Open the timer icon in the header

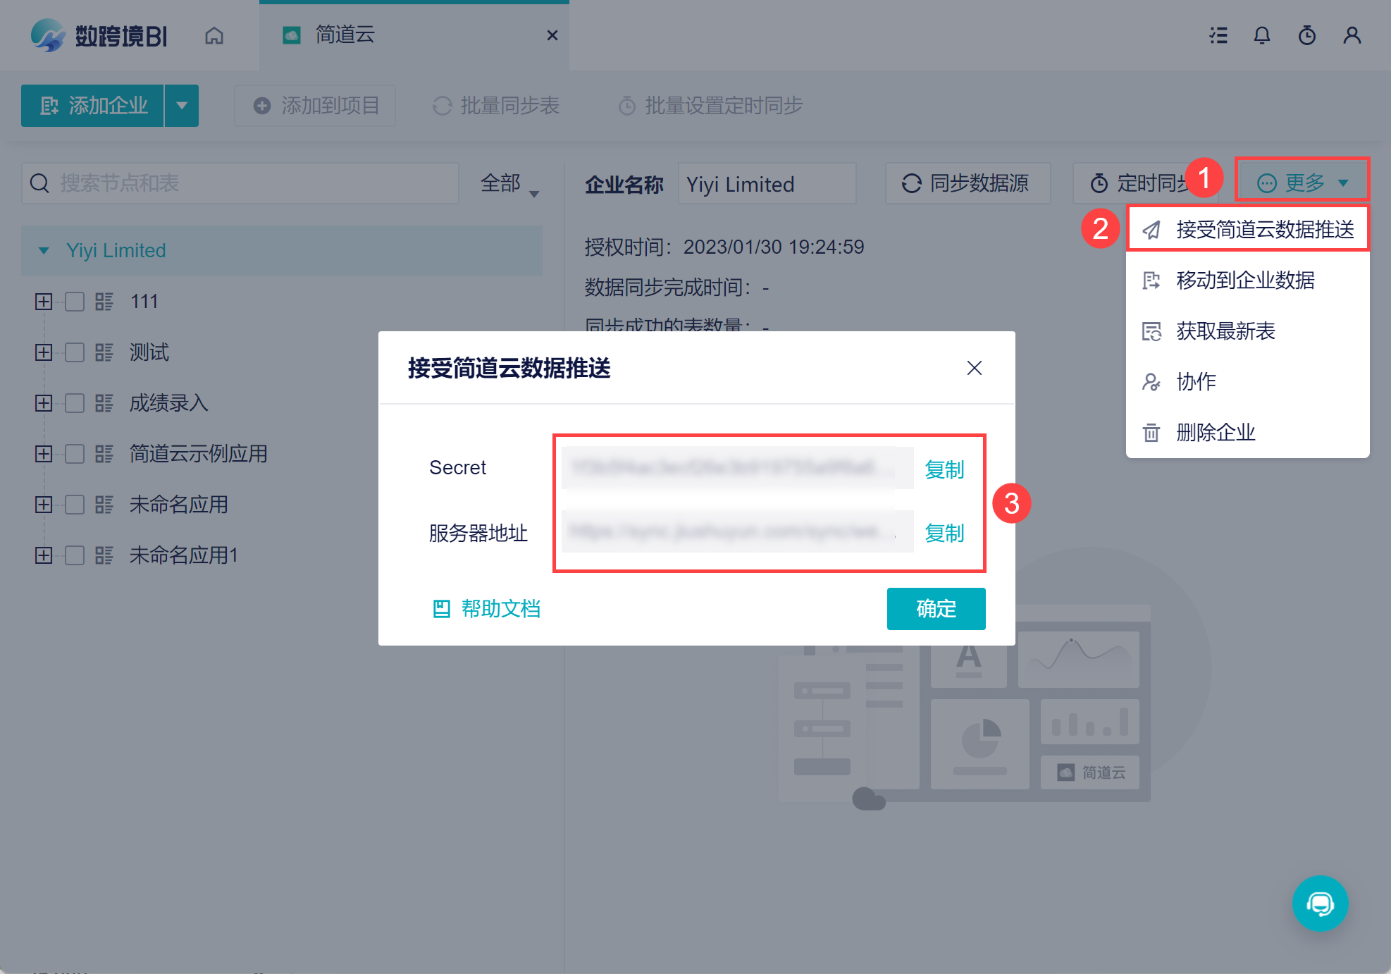[1307, 35]
